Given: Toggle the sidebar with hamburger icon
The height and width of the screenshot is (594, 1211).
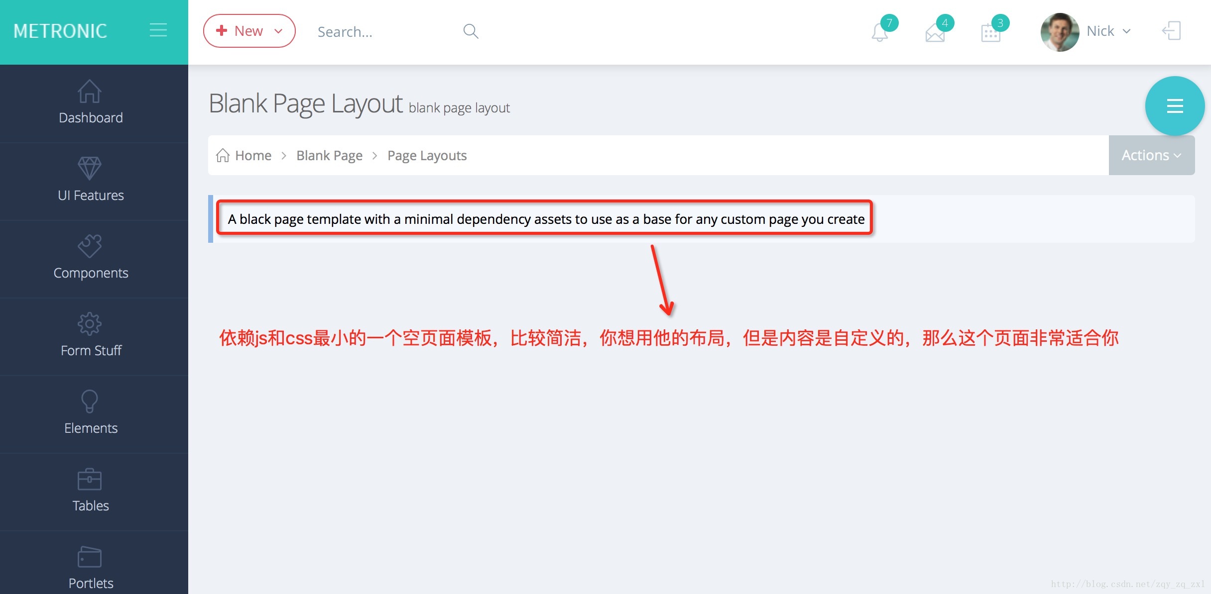Looking at the screenshot, I should point(158,30).
